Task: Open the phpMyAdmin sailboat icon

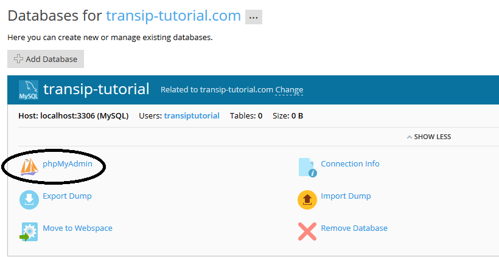Action: [29, 167]
